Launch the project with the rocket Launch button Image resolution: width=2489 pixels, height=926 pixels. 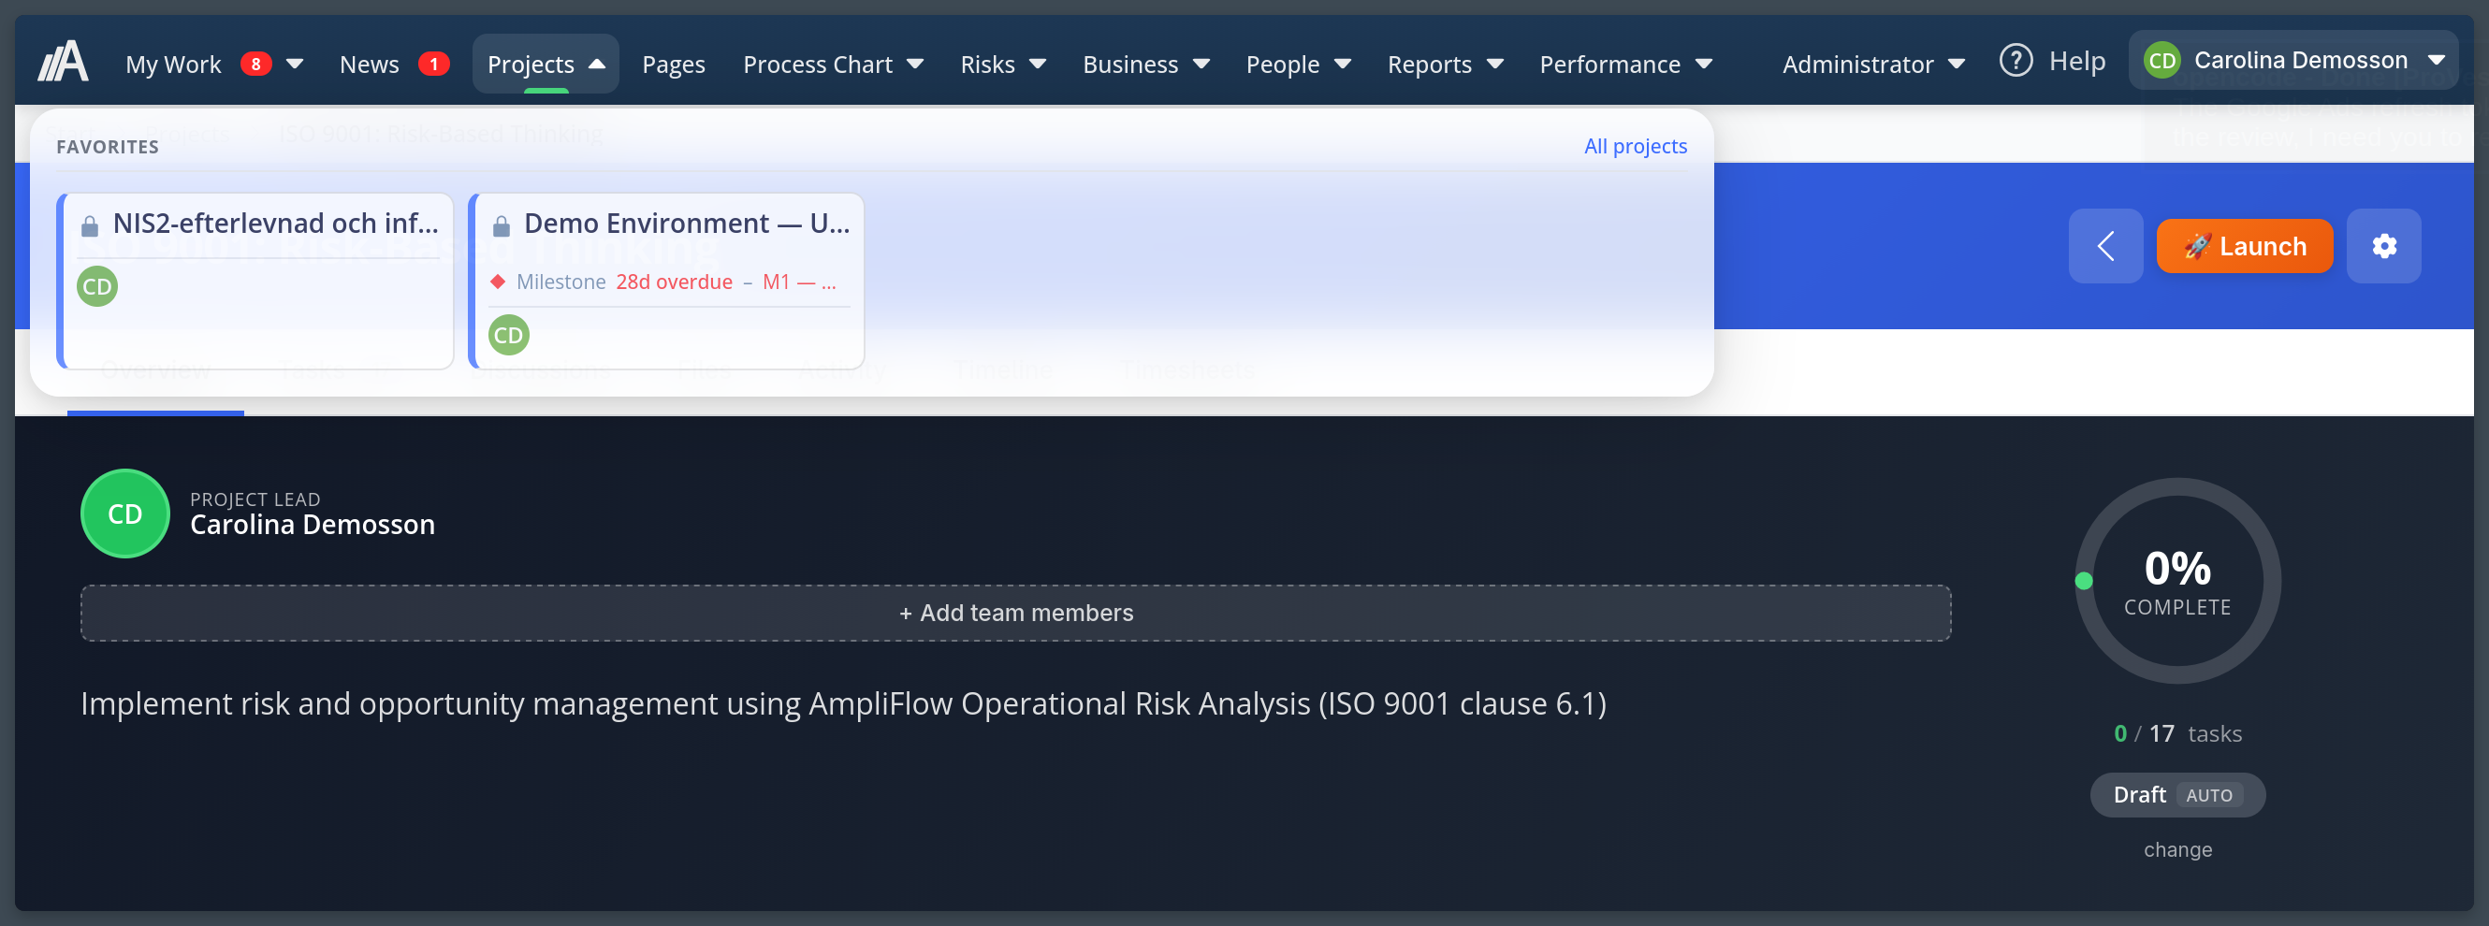click(x=2244, y=246)
